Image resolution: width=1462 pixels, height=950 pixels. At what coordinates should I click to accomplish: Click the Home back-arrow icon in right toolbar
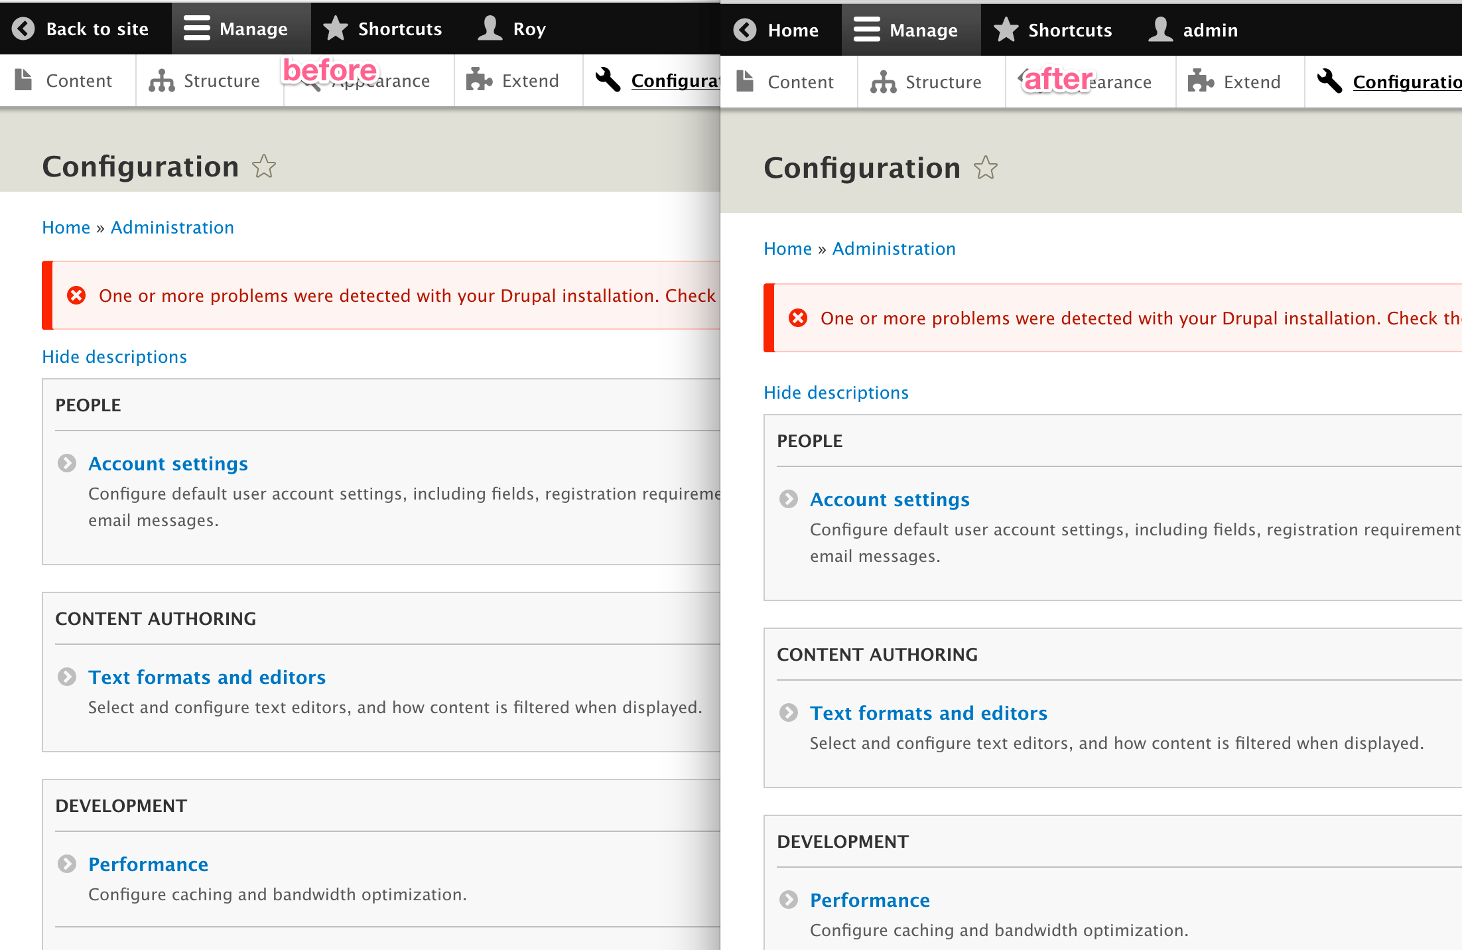[x=745, y=30]
